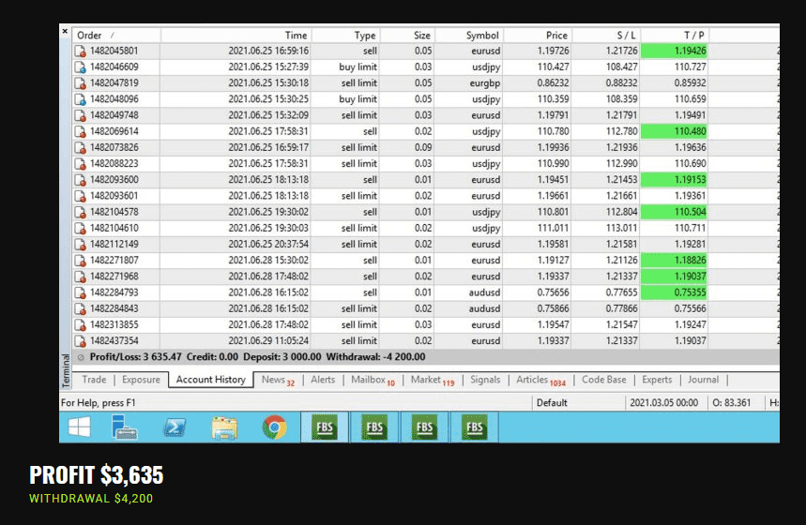Click the order icon for 1482313855
This screenshot has height=525, width=806.
(80, 325)
